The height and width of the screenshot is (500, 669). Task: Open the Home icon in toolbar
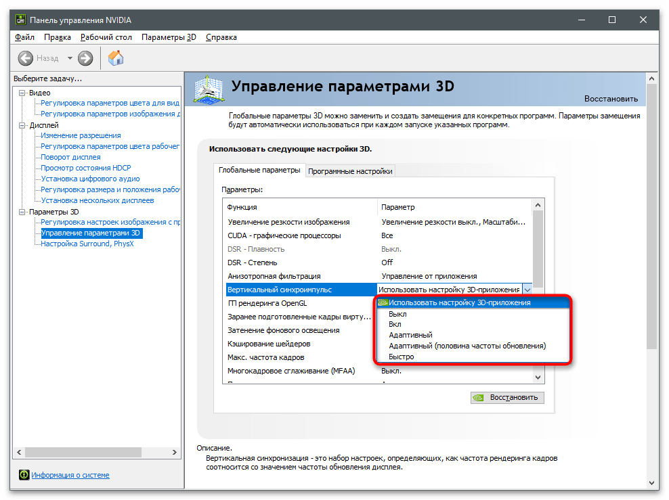pos(116,58)
